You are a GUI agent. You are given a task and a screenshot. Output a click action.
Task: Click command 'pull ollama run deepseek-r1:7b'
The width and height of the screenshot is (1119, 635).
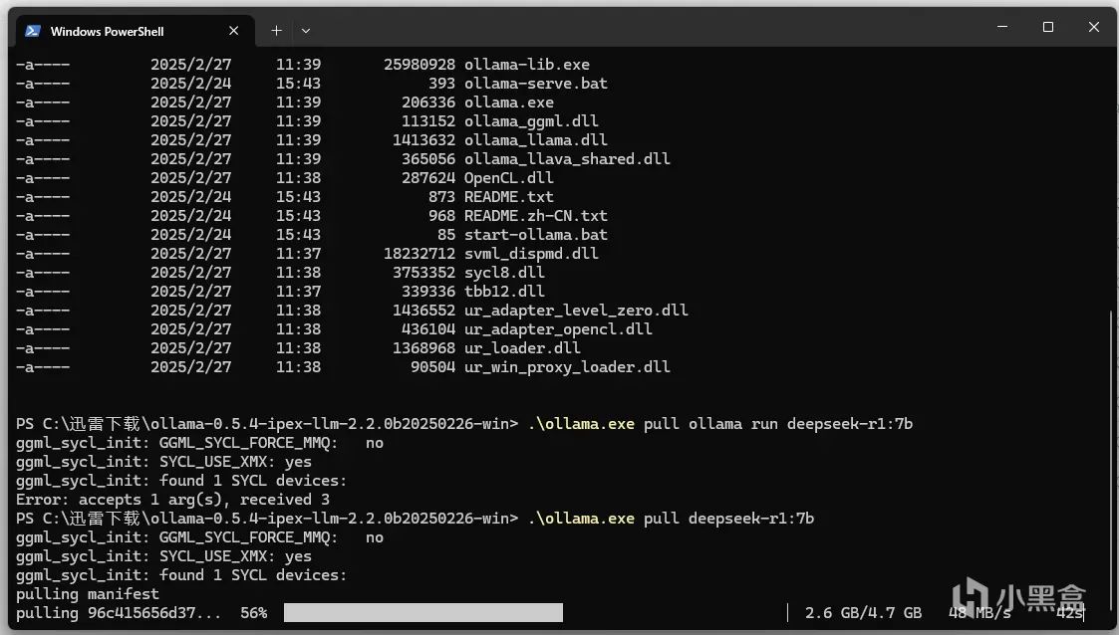pyautogui.click(x=778, y=423)
